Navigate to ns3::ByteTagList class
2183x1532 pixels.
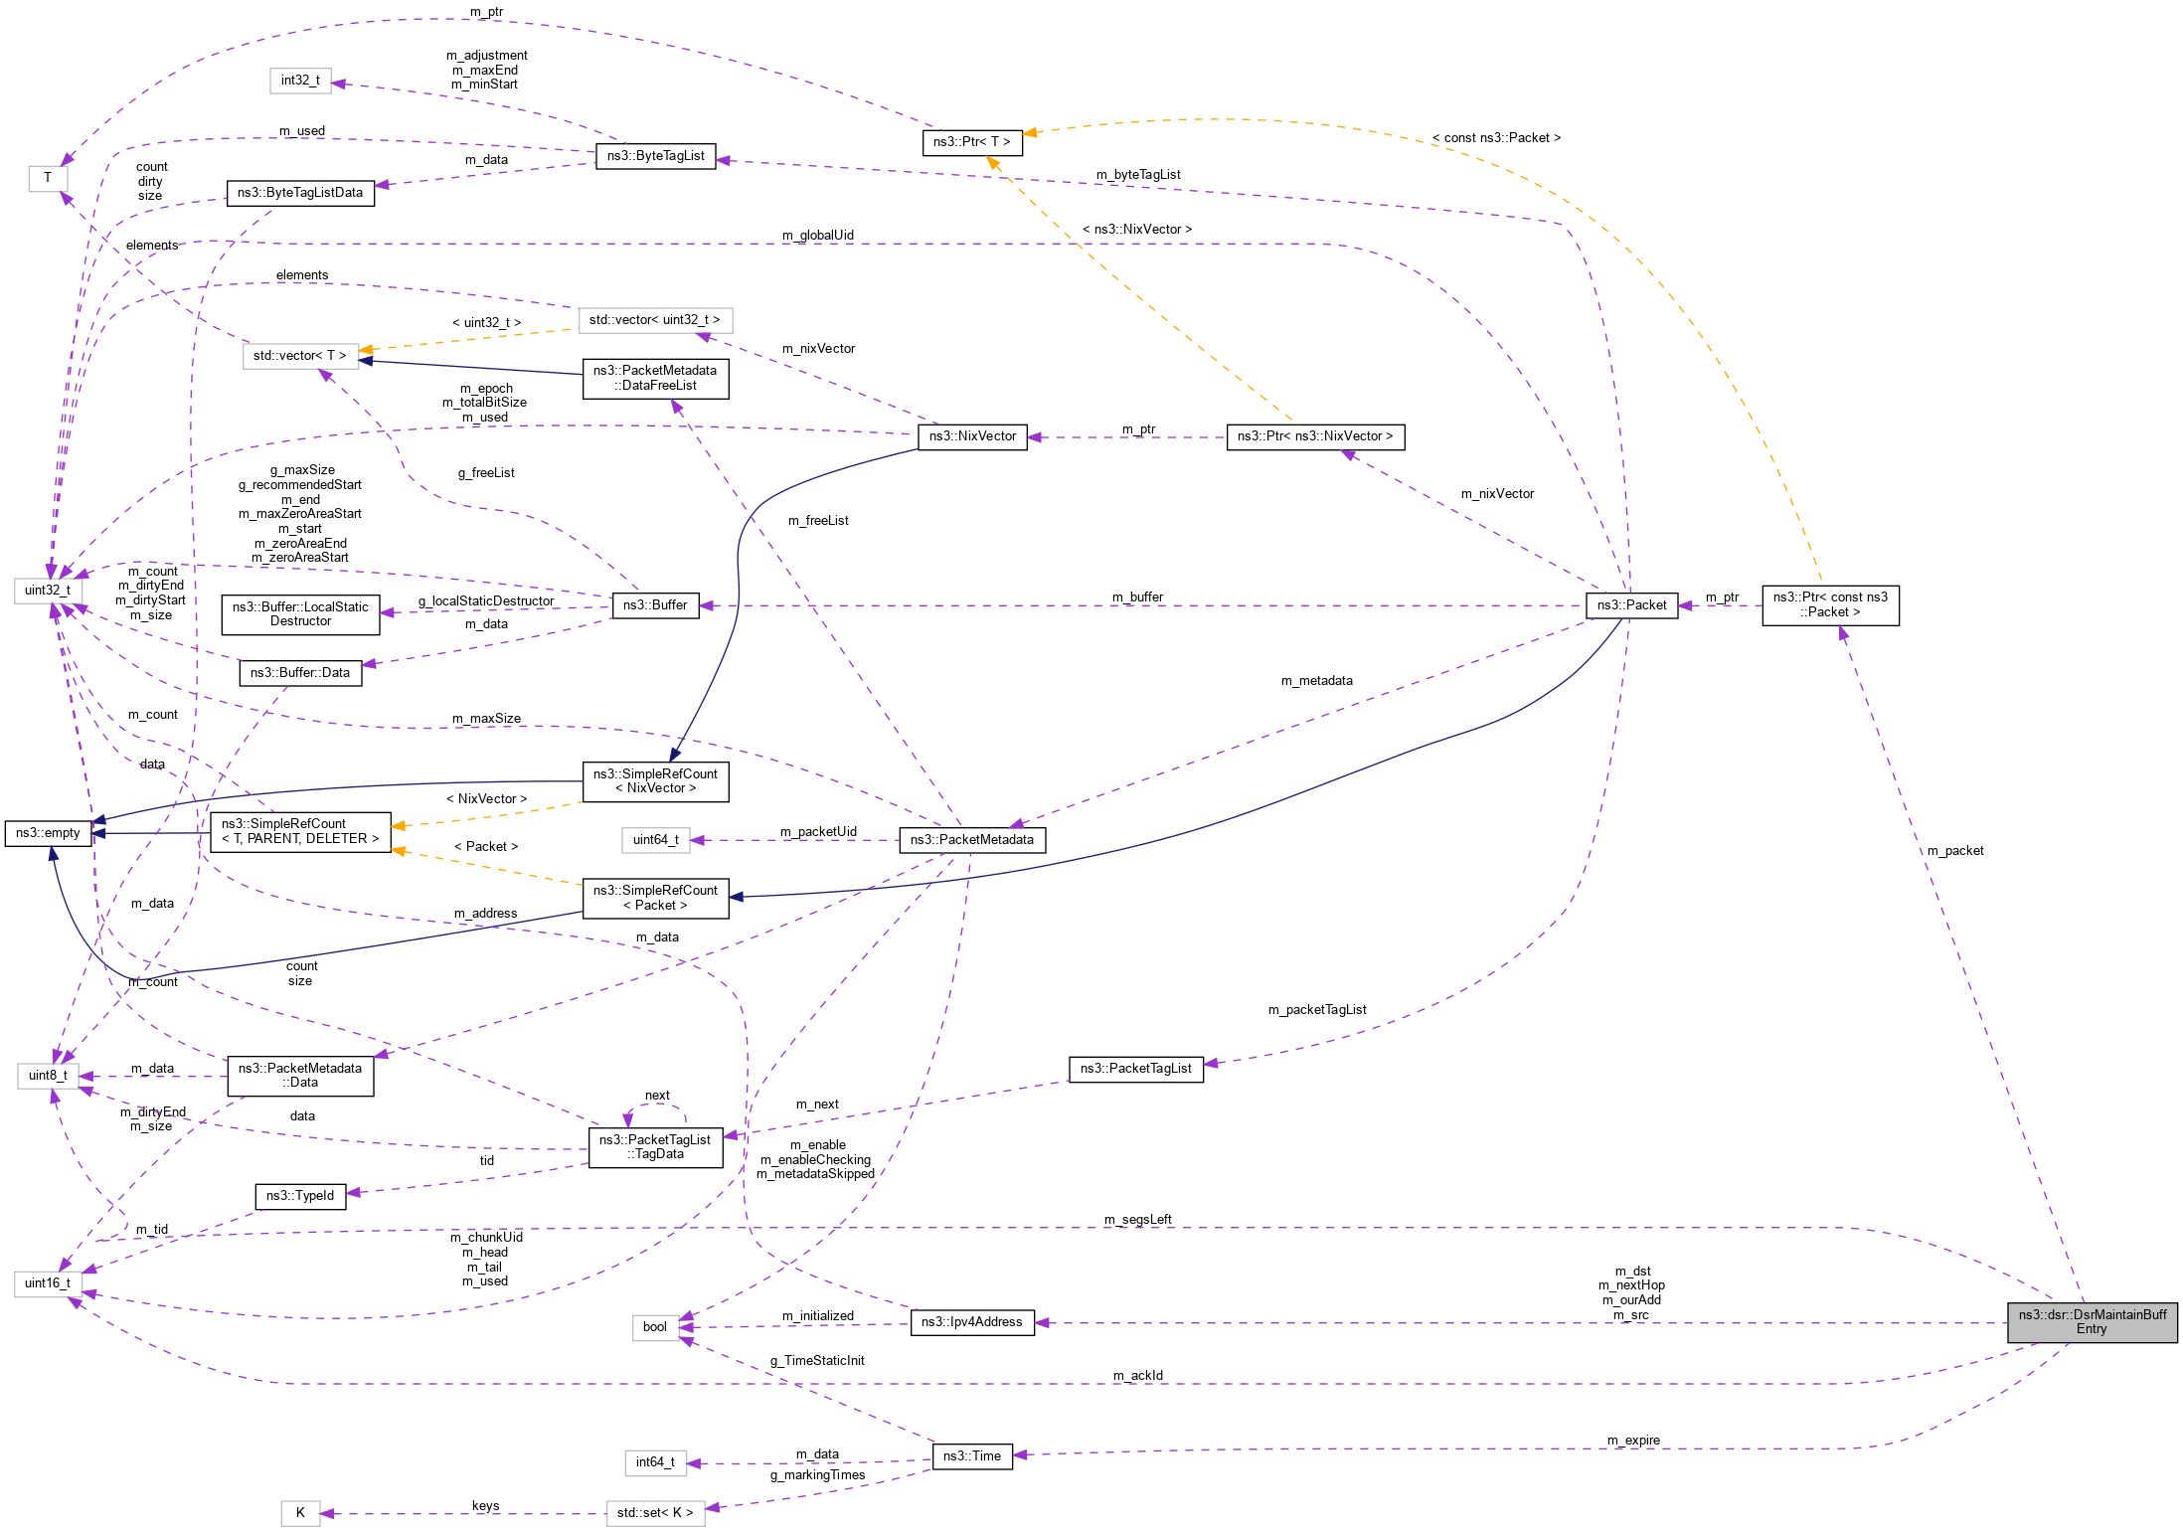tap(655, 156)
